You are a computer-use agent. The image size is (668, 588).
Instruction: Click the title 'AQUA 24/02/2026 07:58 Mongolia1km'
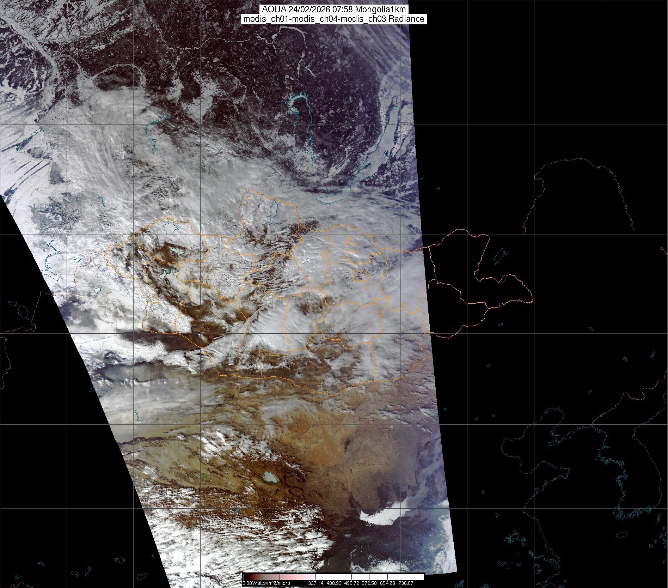[334, 10]
